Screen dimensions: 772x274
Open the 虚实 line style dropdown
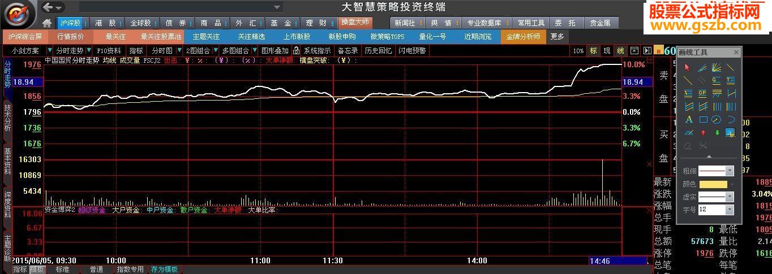(730, 197)
